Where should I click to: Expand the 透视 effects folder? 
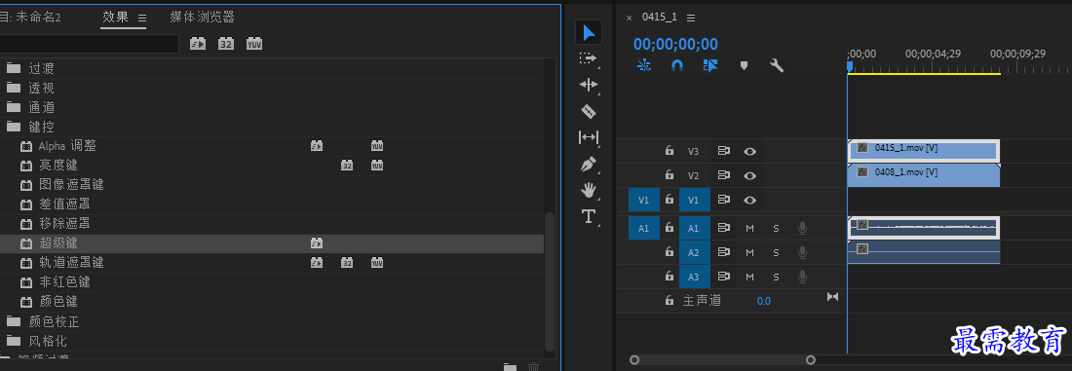coord(13,88)
